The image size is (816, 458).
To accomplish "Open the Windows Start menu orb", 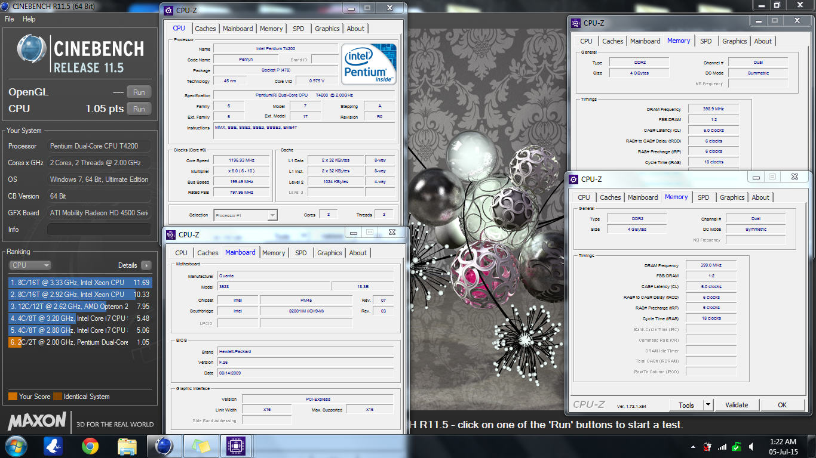I will pyautogui.click(x=16, y=446).
